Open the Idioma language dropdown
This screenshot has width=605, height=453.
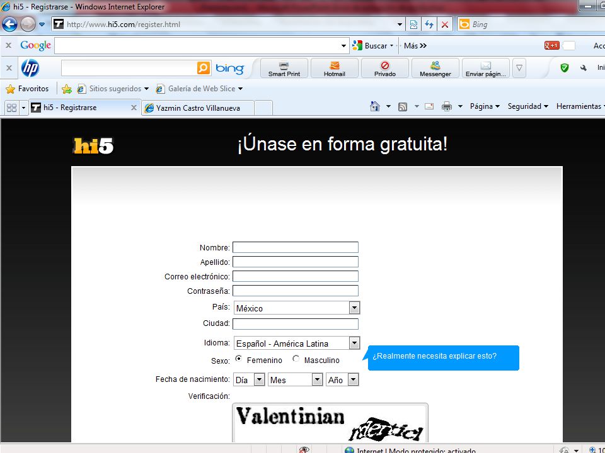click(297, 344)
